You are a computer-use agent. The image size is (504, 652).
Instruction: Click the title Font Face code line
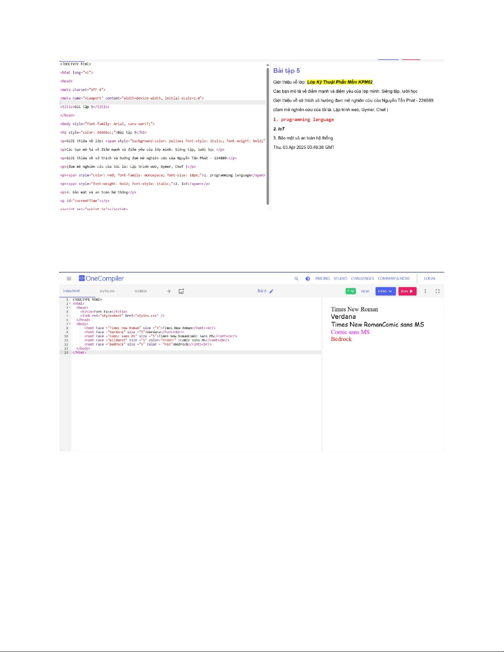pyautogui.click(x=104, y=312)
